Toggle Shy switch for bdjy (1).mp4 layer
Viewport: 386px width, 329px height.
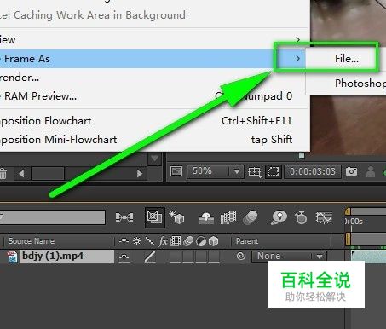coord(124,257)
